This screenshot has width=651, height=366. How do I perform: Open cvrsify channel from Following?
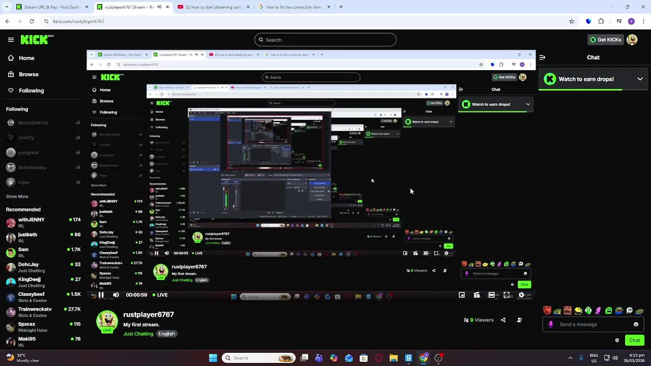[x=43, y=137]
